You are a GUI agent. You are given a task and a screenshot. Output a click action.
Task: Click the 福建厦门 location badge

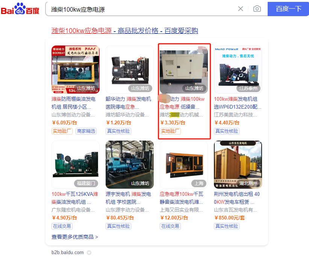[x=86, y=183]
